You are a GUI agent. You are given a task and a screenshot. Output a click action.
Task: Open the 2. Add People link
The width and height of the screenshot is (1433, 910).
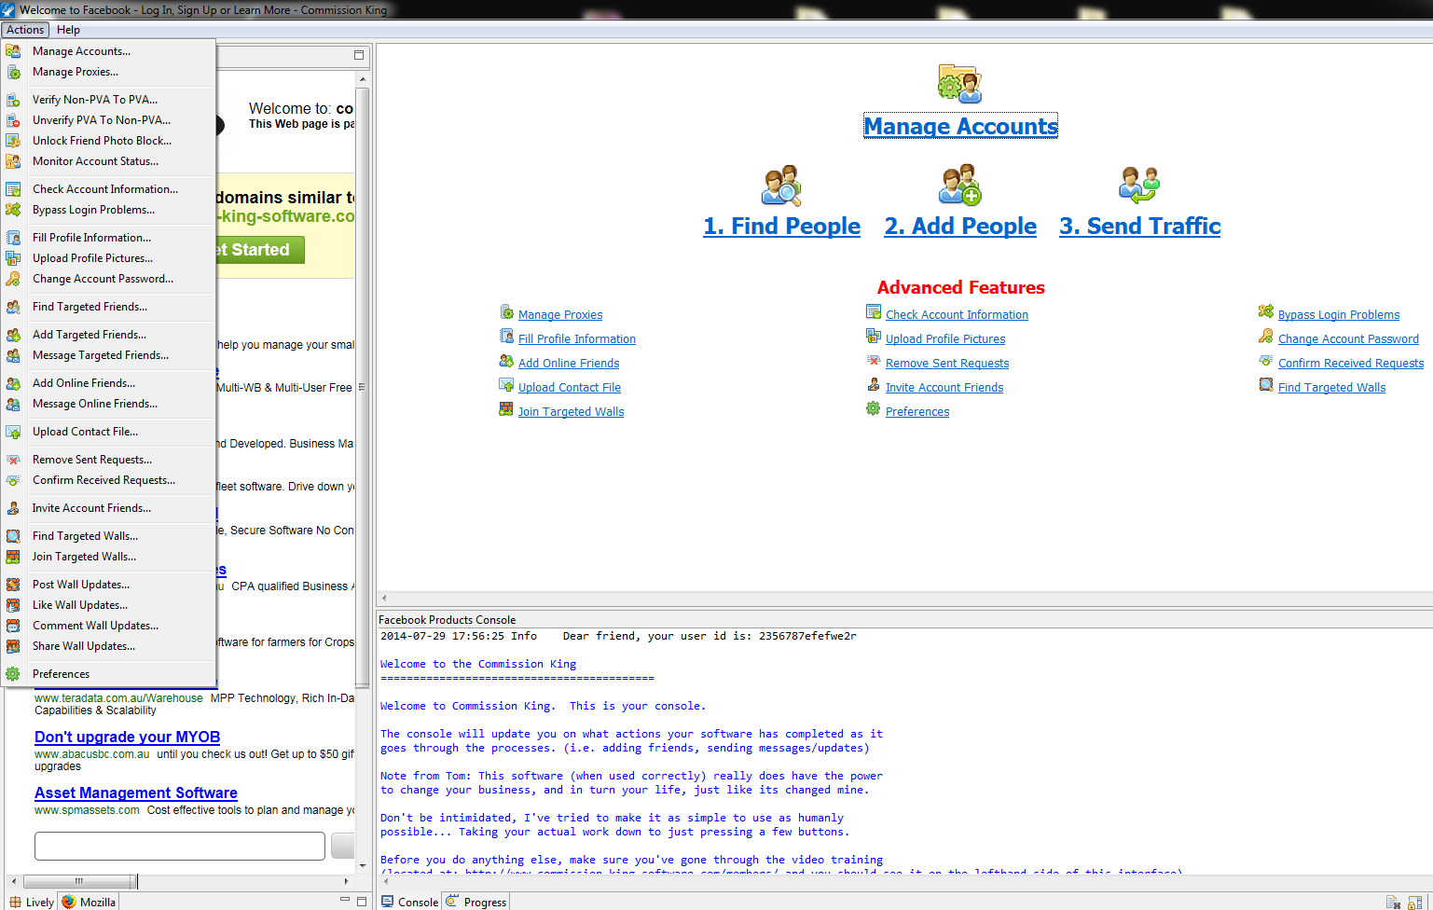[x=960, y=226]
